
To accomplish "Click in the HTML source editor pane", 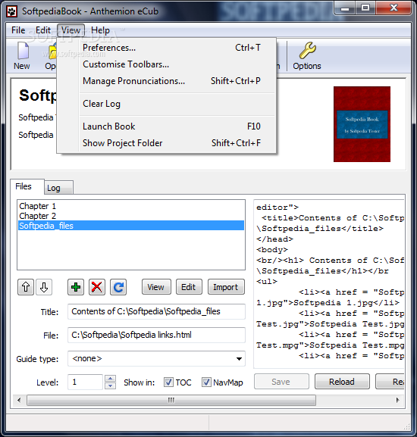I will pos(329,284).
